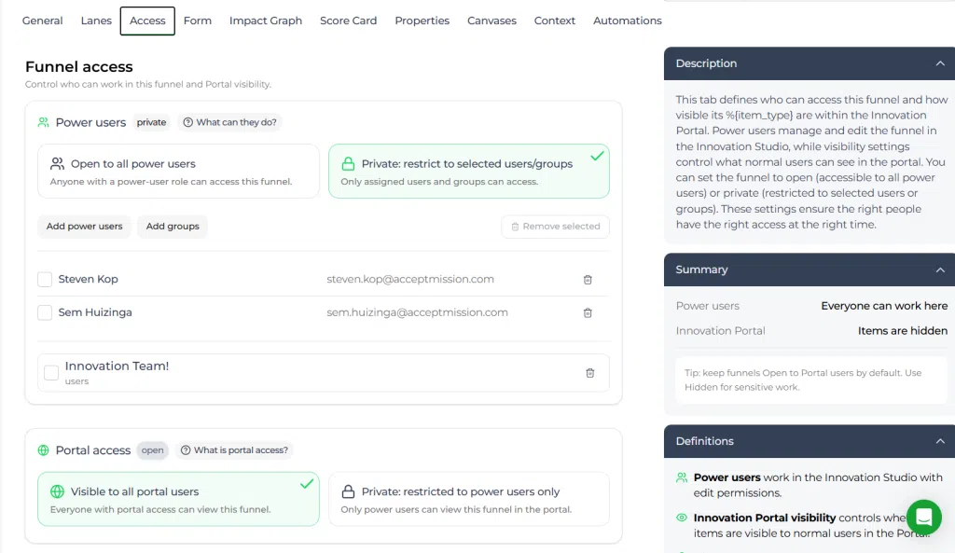
Task: Collapse the Definitions panel
Action: [940, 441]
